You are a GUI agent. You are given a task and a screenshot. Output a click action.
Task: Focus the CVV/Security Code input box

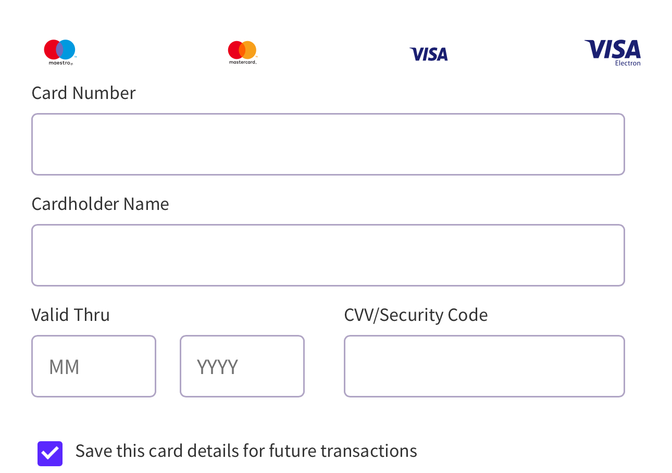click(x=484, y=366)
